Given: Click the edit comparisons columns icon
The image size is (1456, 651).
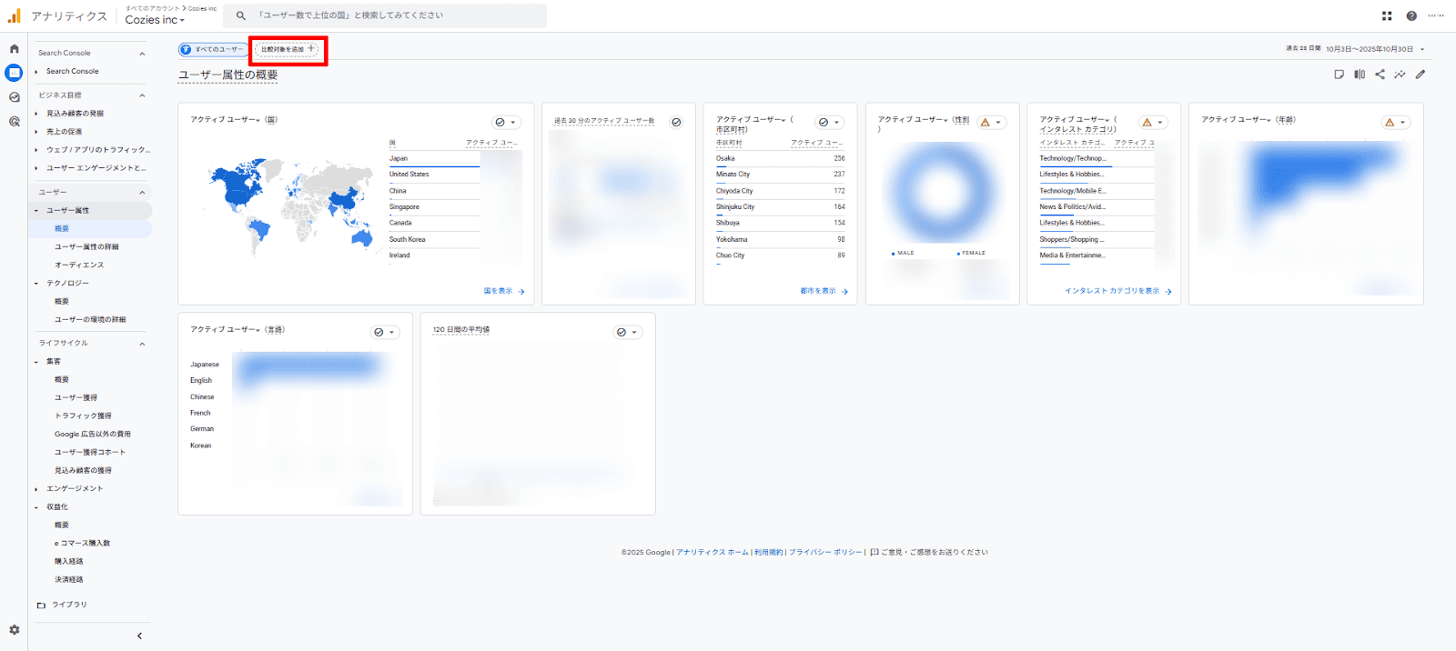Looking at the screenshot, I should 1360,75.
